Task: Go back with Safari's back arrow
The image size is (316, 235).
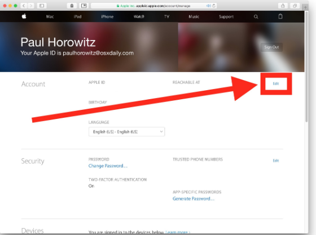Action: (24, 6)
